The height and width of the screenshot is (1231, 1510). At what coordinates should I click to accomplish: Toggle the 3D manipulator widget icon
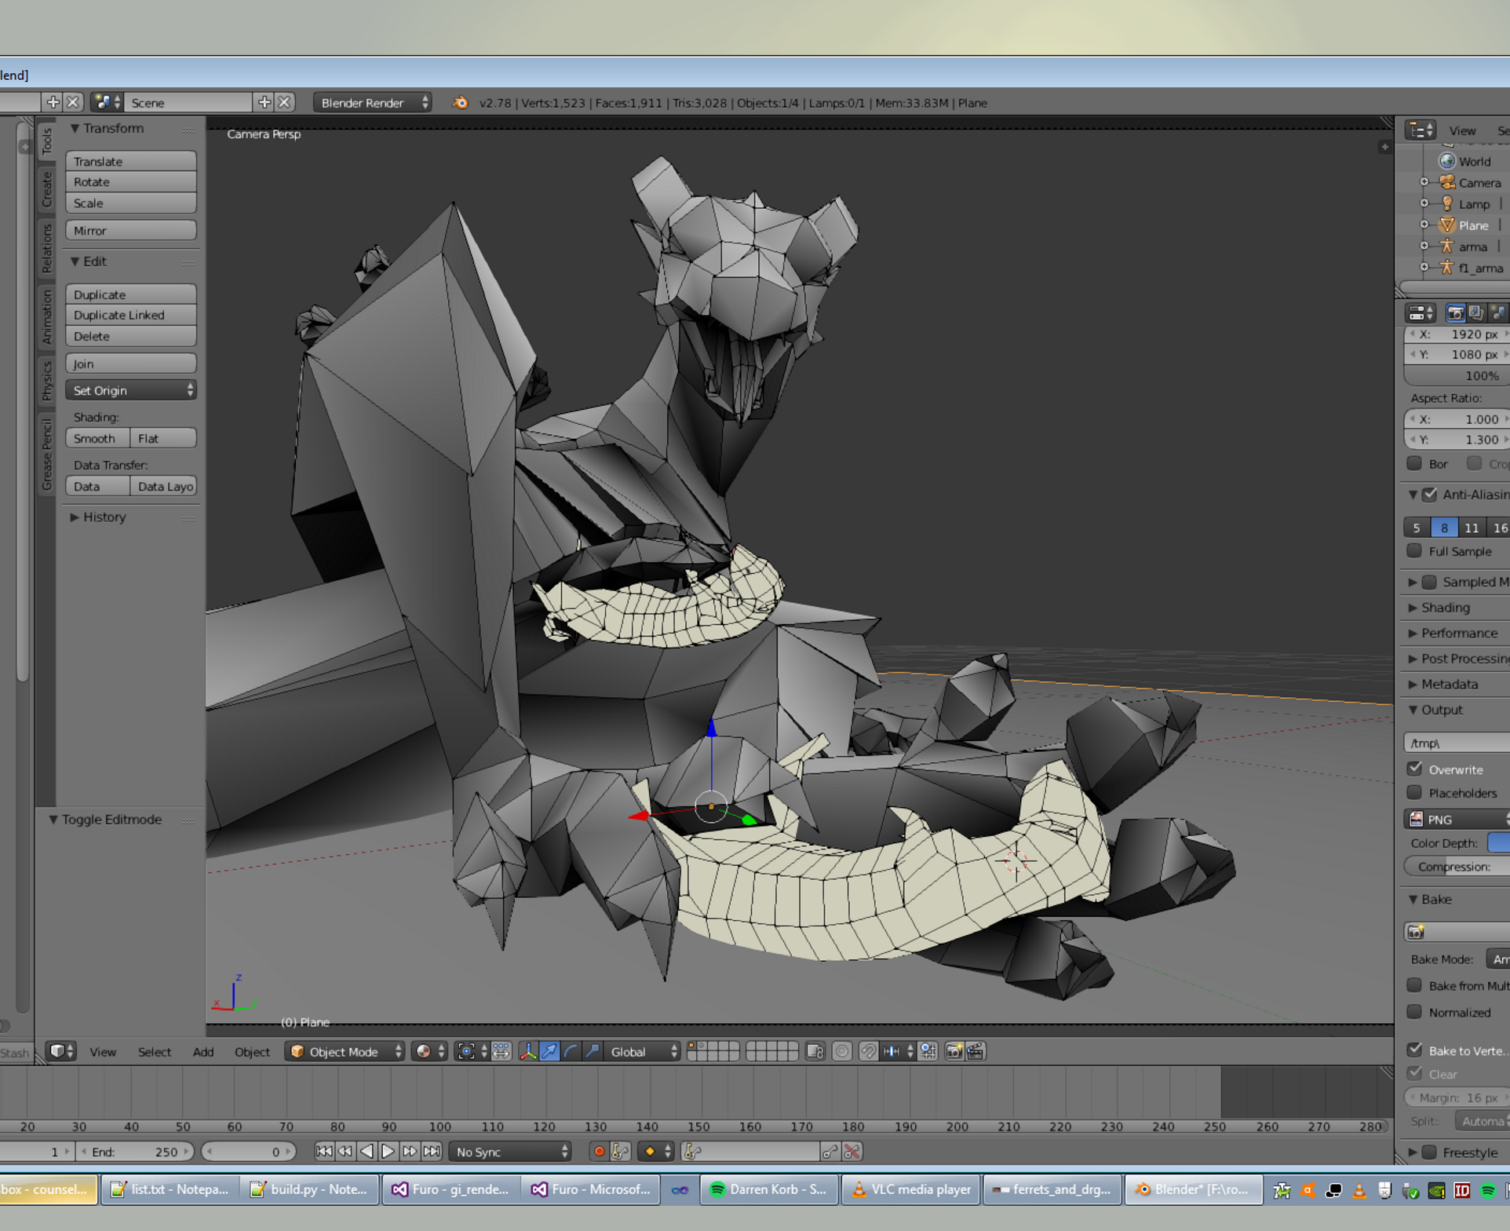click(528, 1051)
